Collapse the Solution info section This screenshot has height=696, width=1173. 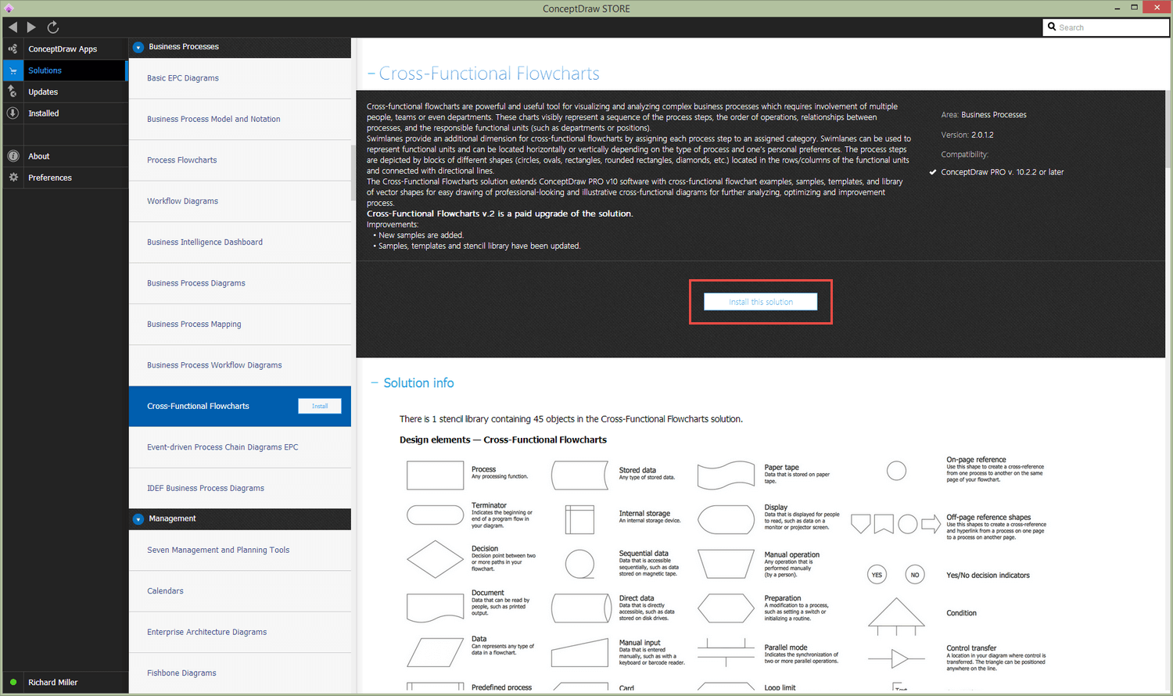375,383
